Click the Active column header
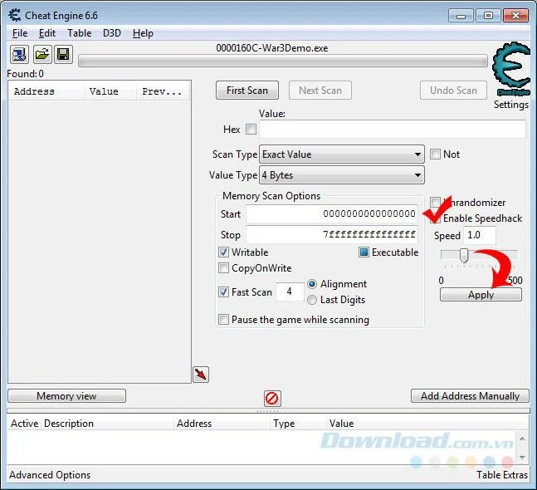The width and height of the screenshot is (537, 490). point(24,424)
